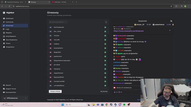Viewport: 191px width, 107px height.
Task: Open File Explorer from the taskbar
Action: pyautogui.click(x=93, y=105)
